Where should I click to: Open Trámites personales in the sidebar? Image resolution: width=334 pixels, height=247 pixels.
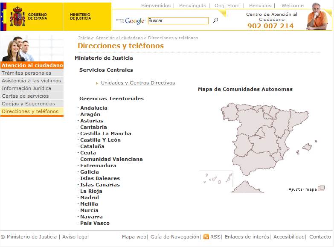tap(26, 73)
